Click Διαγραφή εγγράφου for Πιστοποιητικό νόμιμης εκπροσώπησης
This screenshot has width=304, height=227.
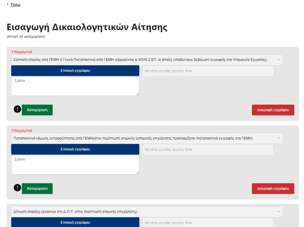pos(273,188)
